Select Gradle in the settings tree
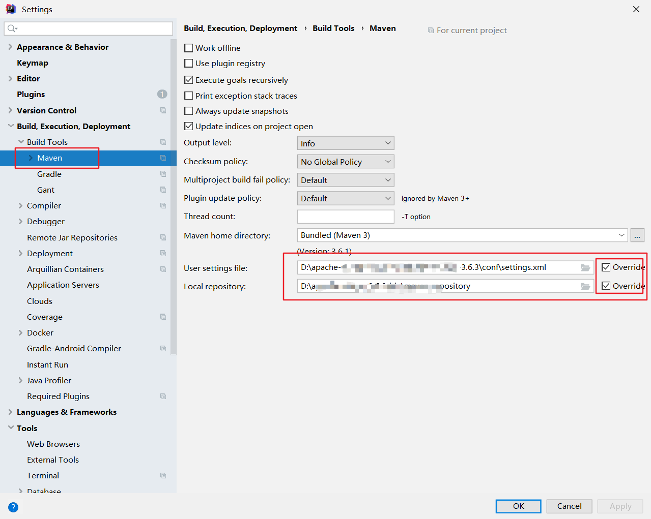Viewport: 651px width, 519px height. tap(49, 174)
